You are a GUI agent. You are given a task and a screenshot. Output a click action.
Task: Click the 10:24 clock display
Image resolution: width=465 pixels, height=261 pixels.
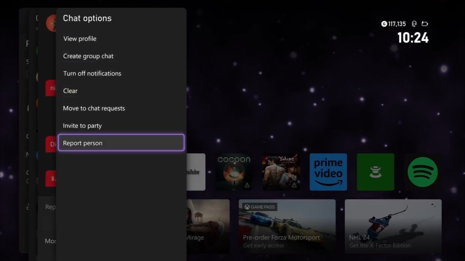click(413, 38)
